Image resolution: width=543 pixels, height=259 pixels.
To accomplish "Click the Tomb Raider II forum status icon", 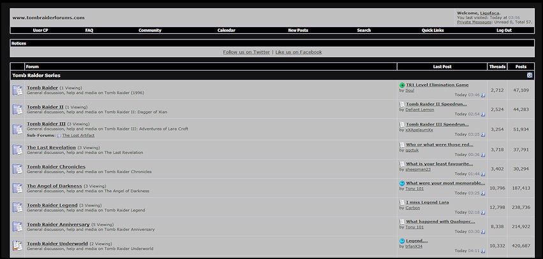I will pos(18,109).
